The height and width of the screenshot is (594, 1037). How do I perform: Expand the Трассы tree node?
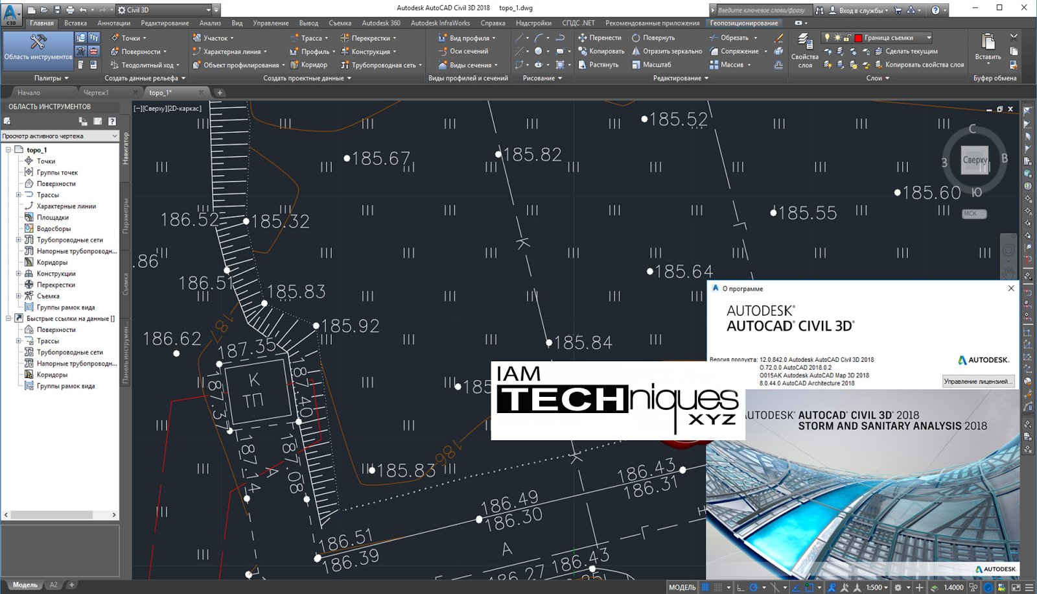tap(19, 195)
